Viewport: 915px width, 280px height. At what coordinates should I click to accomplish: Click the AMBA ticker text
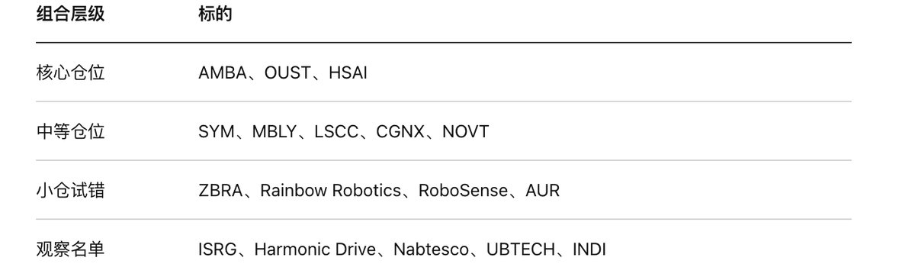pyautogui.click(x=223, y=73)
